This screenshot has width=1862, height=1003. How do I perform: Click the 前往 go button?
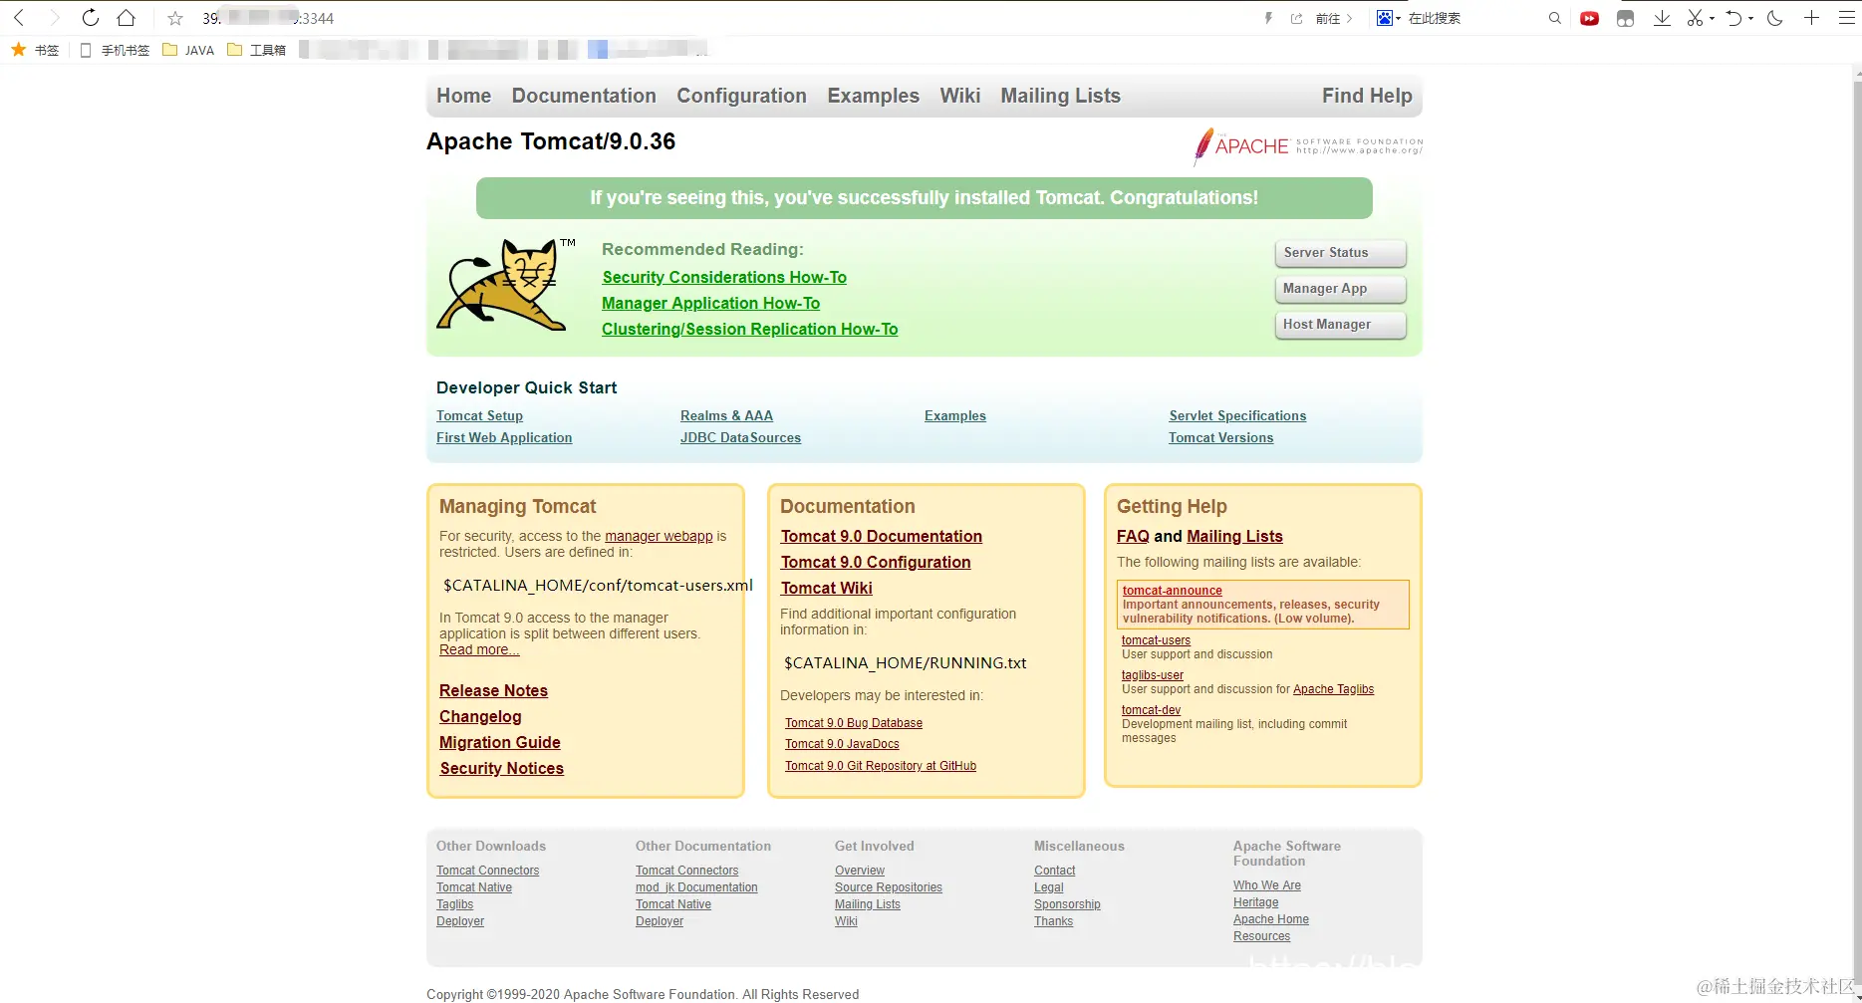click(1334, 18)
